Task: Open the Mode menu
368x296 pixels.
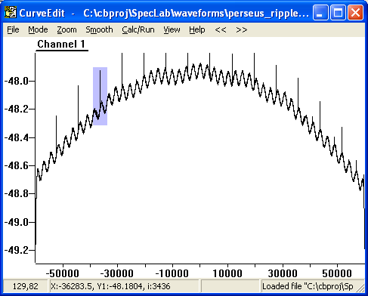Action: 38,29
